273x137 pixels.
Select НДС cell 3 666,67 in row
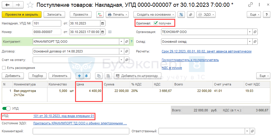click(163, 95)
